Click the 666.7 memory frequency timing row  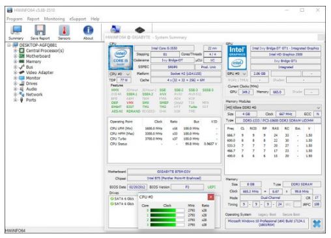click(270, 135)
